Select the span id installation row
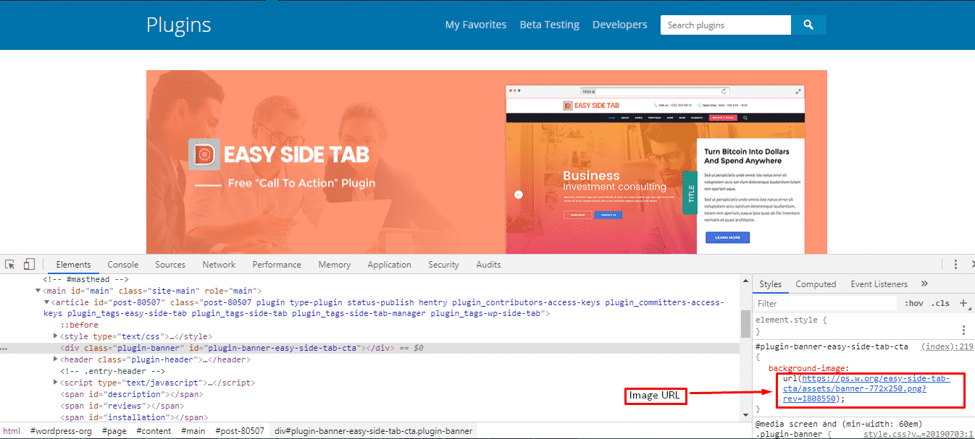This screenshot has width=975, height=439. click(x=134, y=417)
